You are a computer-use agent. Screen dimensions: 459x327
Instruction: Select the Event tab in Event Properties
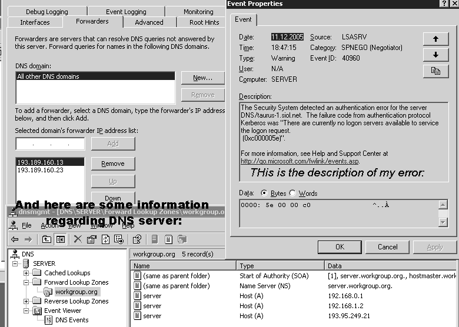(243, 19)
